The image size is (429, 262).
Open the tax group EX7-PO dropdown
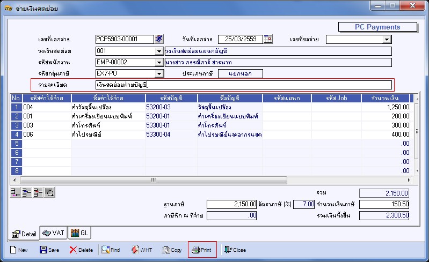point(159,74)
